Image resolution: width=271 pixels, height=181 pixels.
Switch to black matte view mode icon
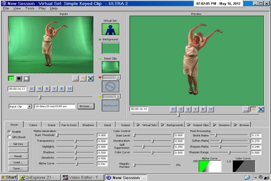(19, 78)
